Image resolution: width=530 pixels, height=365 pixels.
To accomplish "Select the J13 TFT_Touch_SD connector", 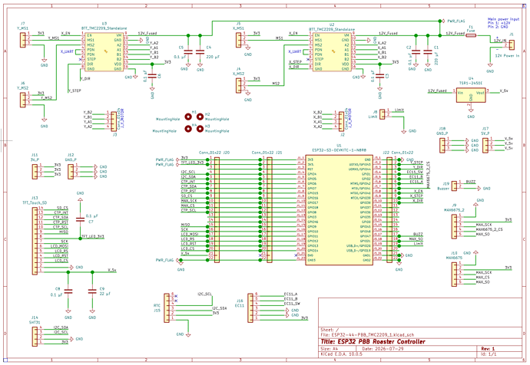I will click(x=35, y=241).
